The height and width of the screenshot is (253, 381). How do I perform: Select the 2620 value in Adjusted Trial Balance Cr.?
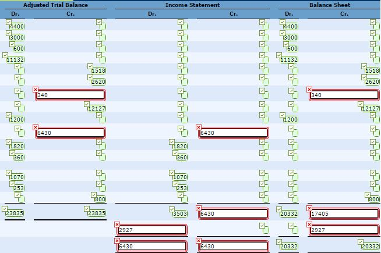click(98, 82)
